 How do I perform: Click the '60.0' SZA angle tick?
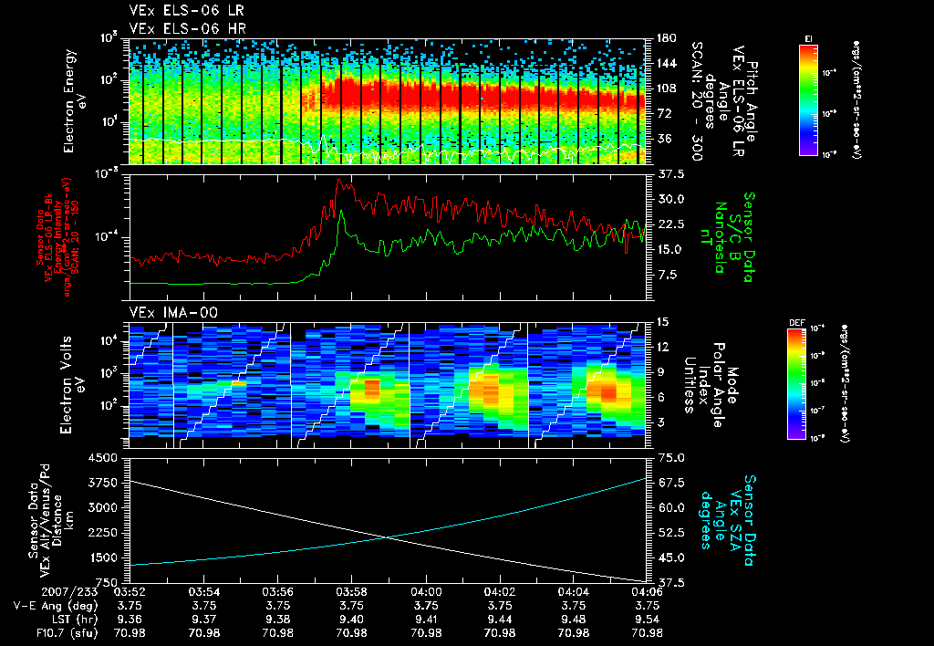pyautogui.click(x=669, y=507)
